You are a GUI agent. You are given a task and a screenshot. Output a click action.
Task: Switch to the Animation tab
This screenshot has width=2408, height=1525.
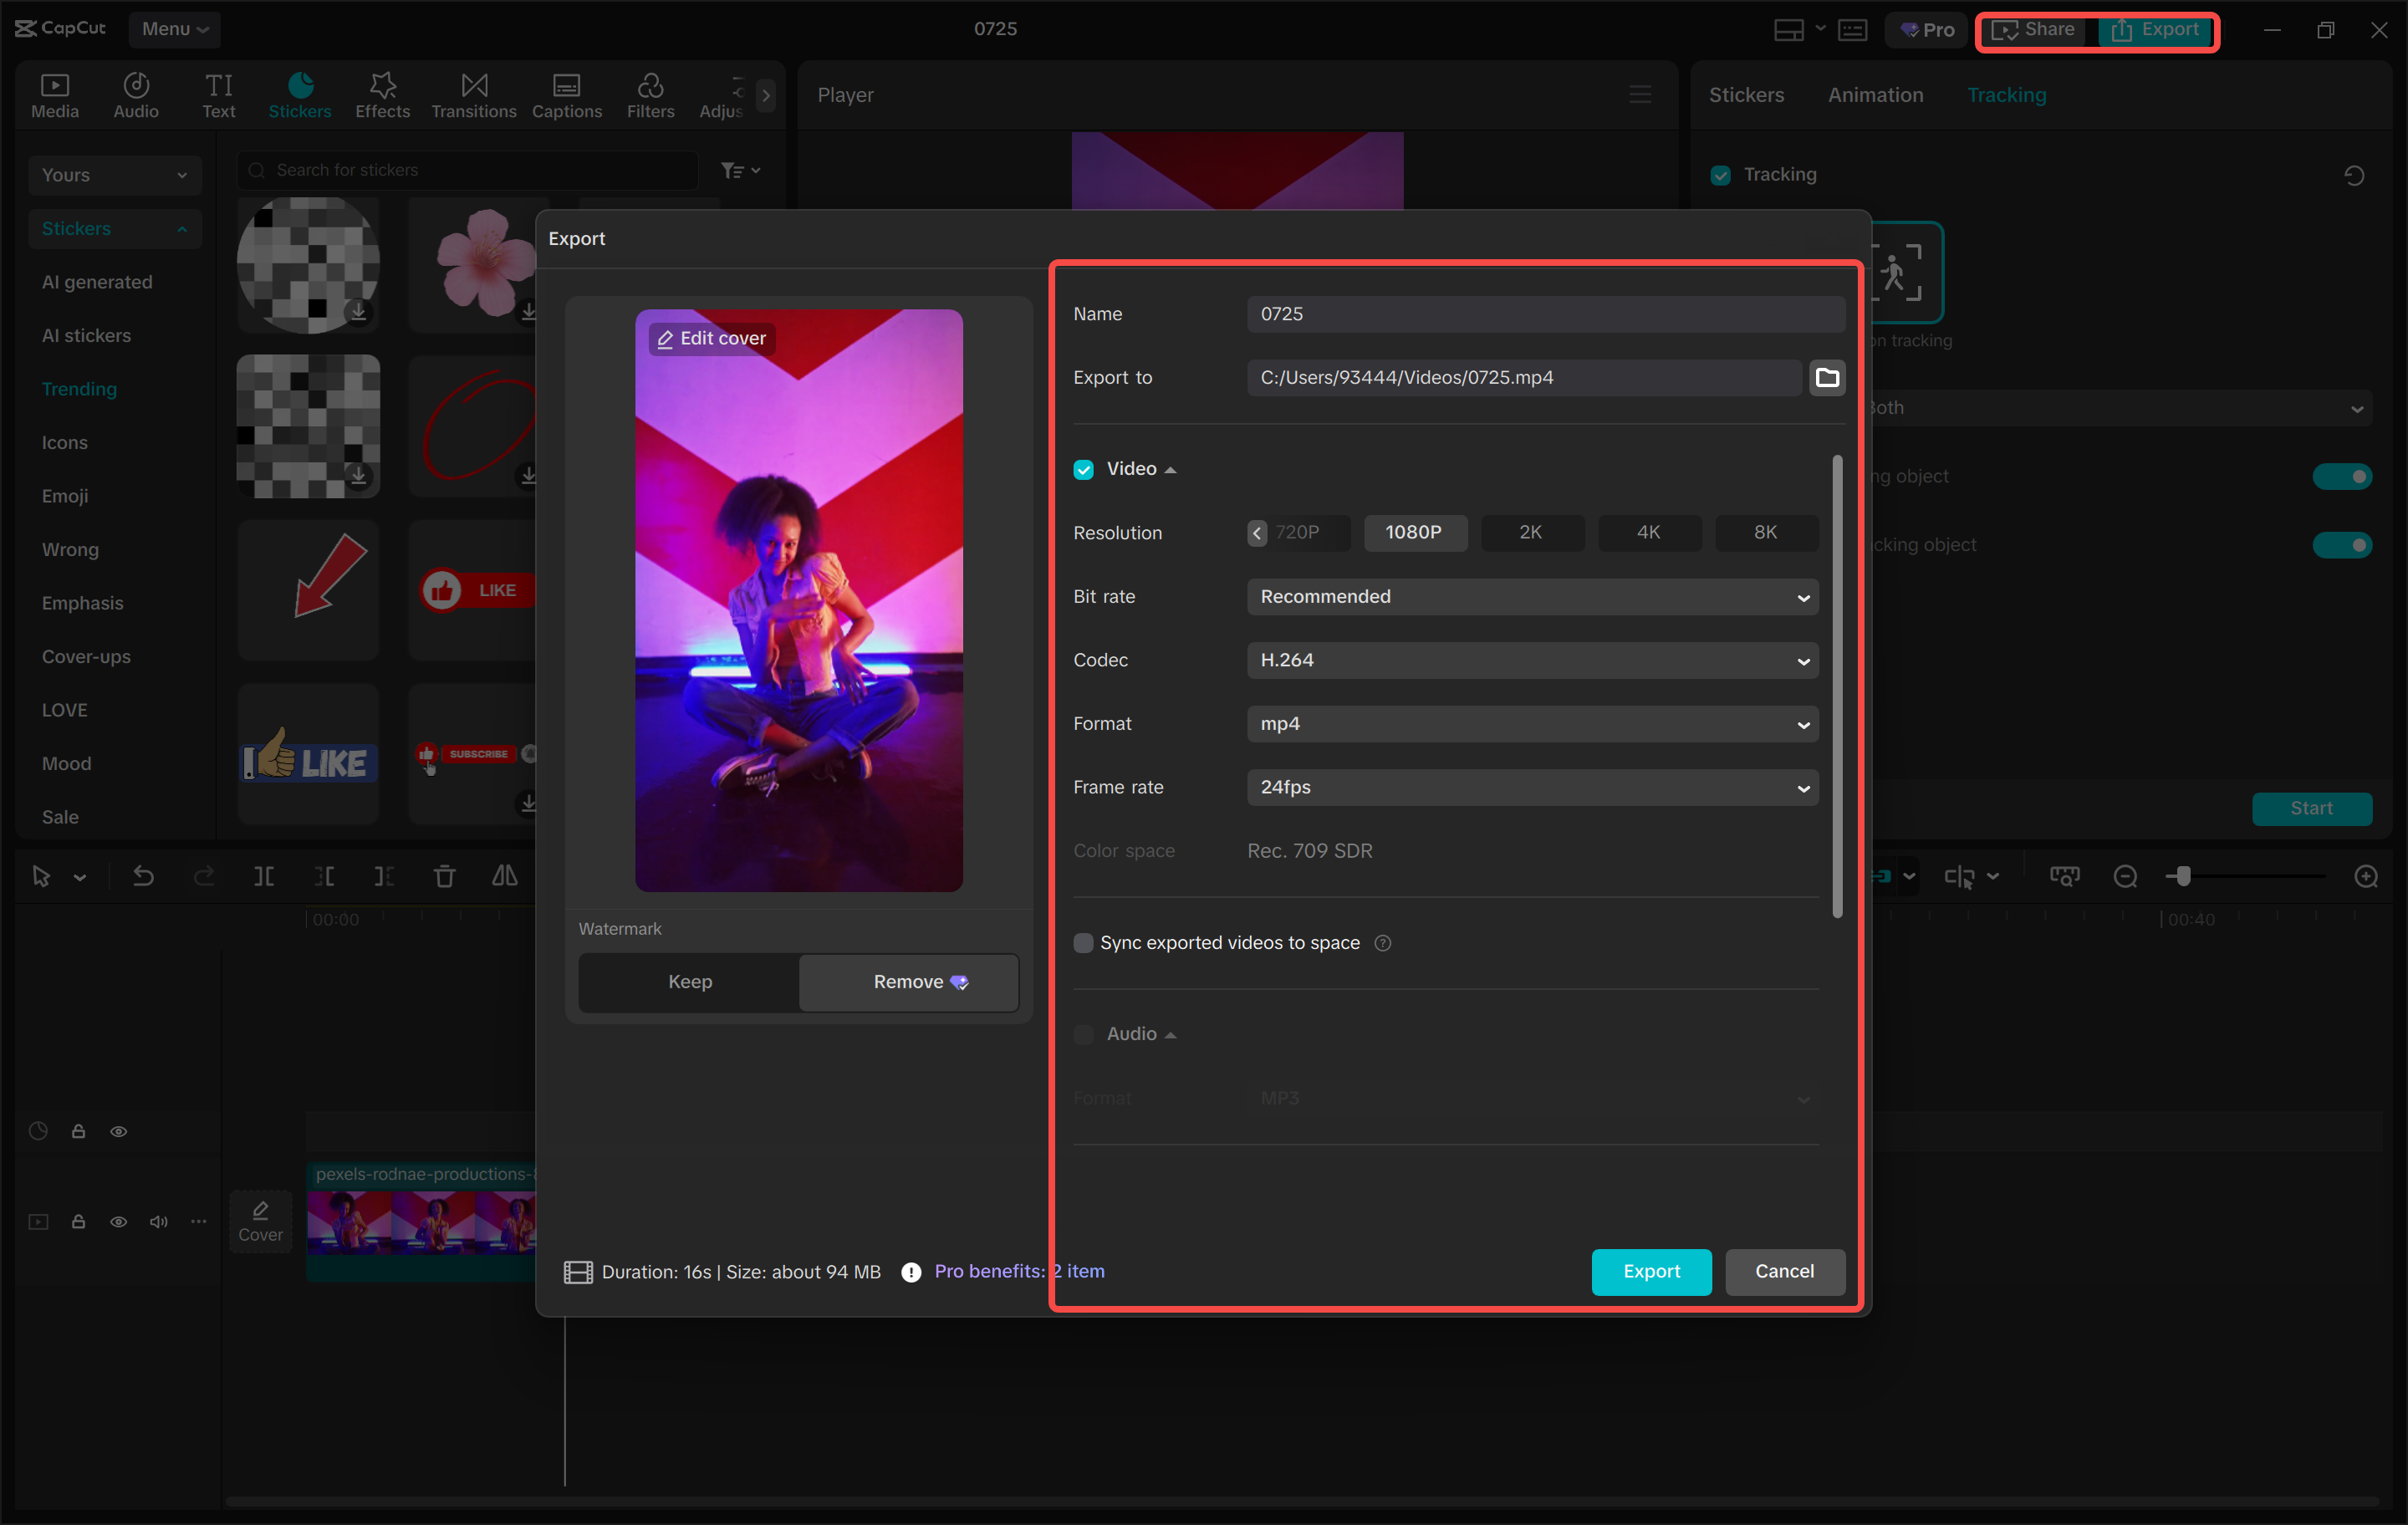[x=1875, y=95]
